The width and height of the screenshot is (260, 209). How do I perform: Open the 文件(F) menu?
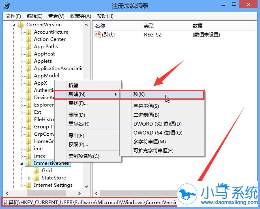click(x=13, y=16)
